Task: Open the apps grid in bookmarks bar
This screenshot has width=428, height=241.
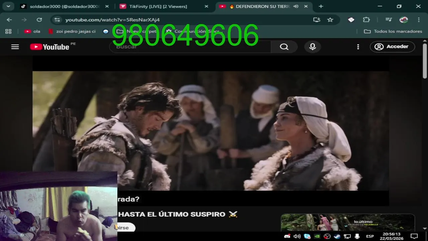Action: 8,31
